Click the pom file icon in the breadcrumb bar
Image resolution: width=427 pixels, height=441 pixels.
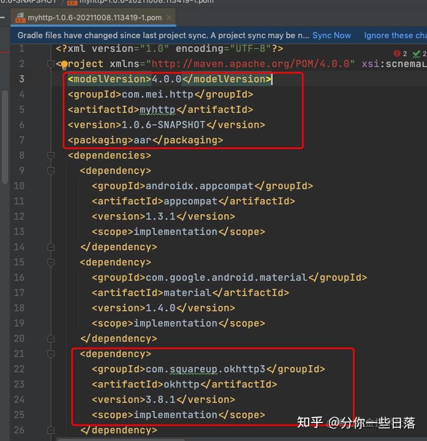click(72, 2)
